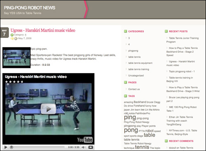206x151 pixels.
Task: Click the Backhand tag
Action: [140, 102]
